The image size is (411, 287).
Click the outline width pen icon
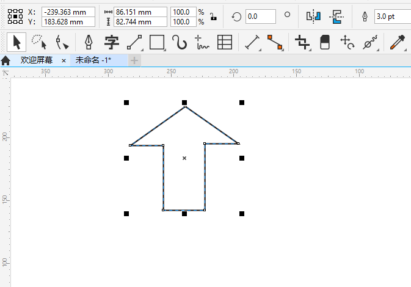coord(365,16)
